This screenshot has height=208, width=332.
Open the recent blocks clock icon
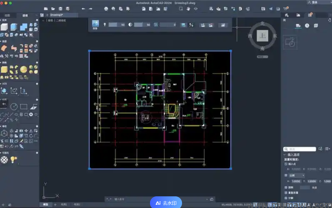[307, 26]
